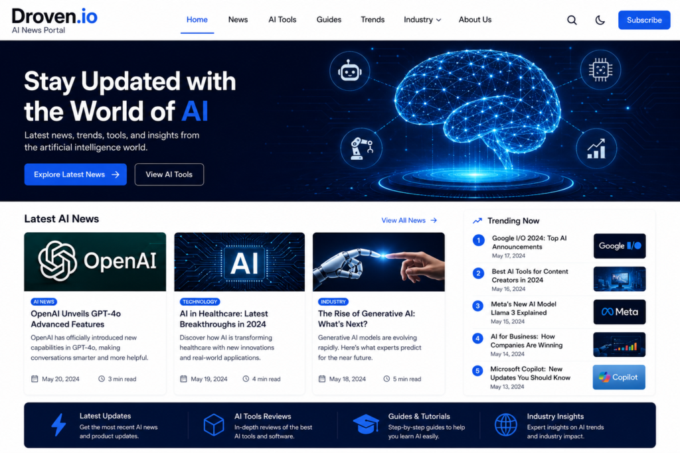680x453 pixels.
Task: Click the AI NEWS category tag
Action: (x=44, y=302)
